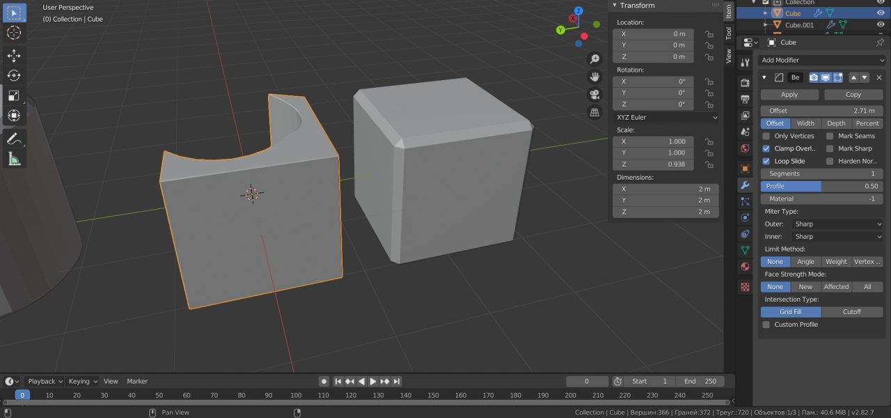Hide Cube in outliner with eye icon

[x=881, y=13]
